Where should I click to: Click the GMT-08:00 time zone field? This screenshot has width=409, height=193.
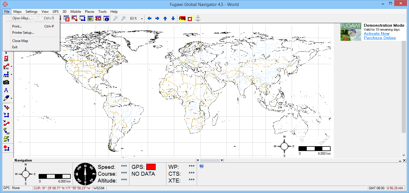pyautogui.click(x=376, y=188)
